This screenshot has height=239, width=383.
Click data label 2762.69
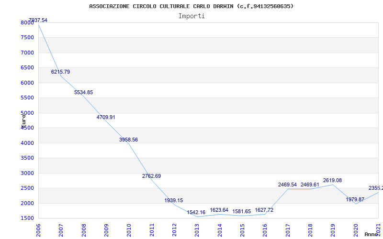coord(151,176)
